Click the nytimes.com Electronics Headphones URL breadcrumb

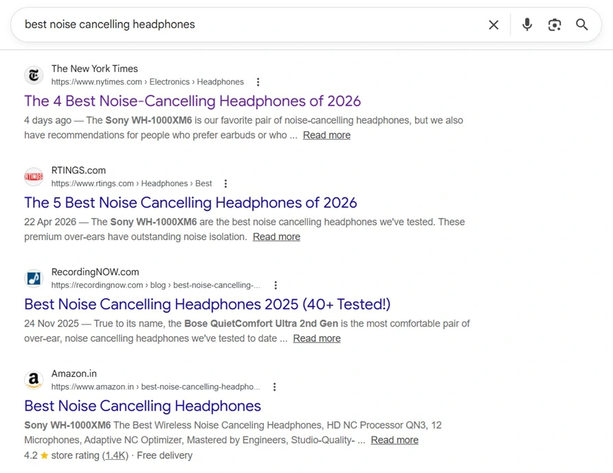click(x=147, y=82)
